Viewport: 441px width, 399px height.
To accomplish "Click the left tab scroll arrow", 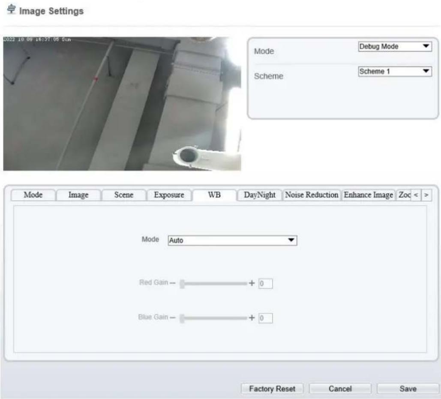I will point(416,195).
